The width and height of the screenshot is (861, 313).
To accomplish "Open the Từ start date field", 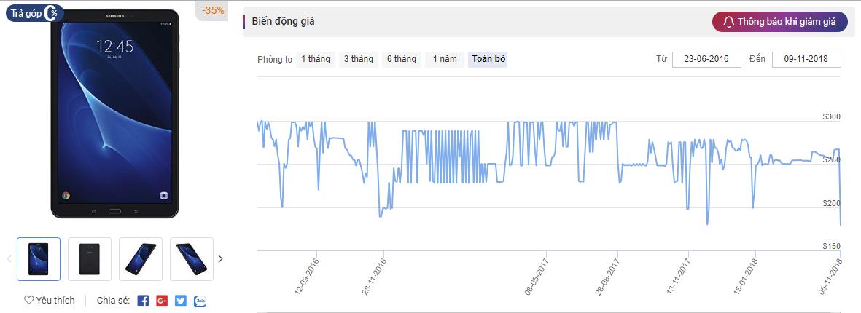I will point(706,59).
